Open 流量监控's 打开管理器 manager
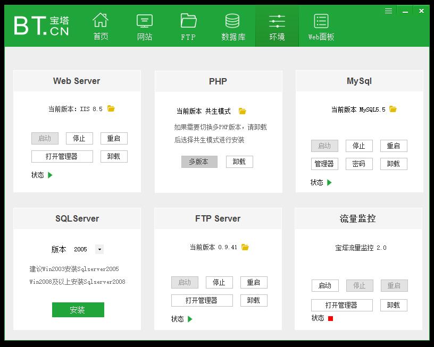 click(x=342, y=305)
